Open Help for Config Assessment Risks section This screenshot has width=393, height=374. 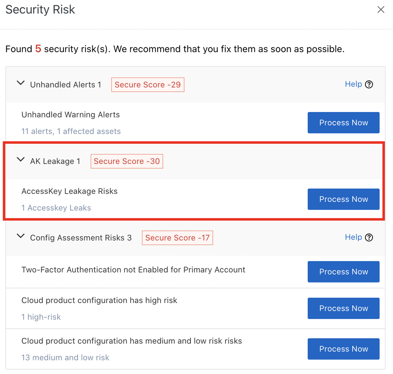point(353,237)
